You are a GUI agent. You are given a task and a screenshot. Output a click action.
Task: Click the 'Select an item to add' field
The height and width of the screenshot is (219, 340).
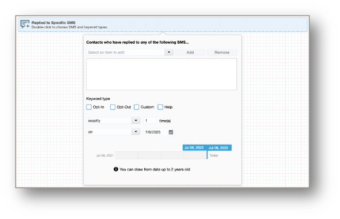coord(125,53)
